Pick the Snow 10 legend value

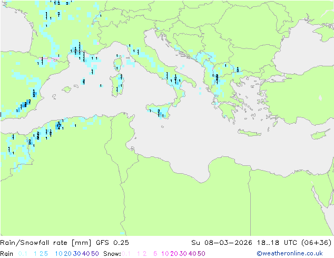pos(165,254)
